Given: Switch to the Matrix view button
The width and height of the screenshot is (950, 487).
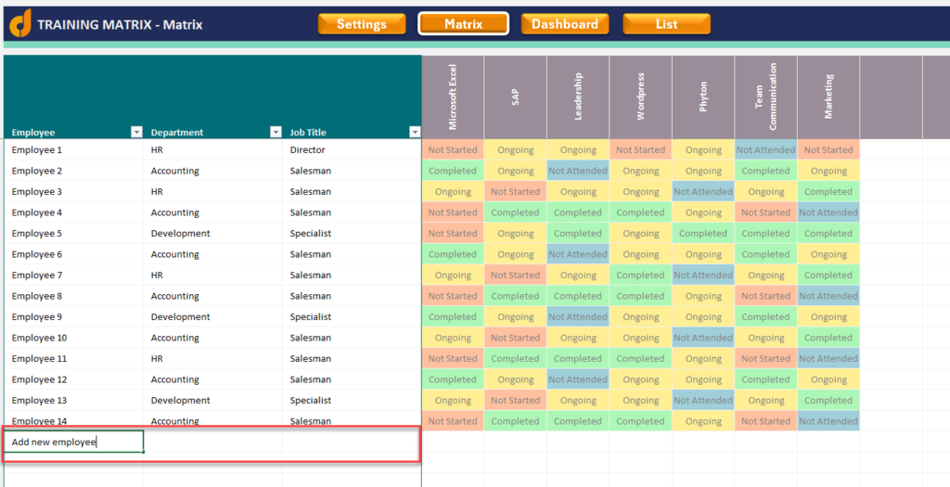Looking at the screenshot, I should pos(464,24).
